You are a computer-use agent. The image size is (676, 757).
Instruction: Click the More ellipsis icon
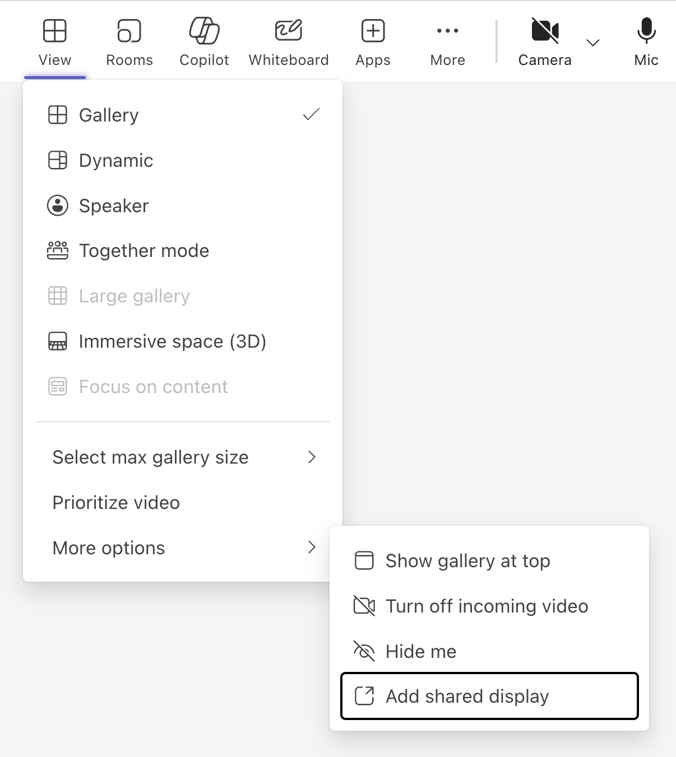pos(447,31)
